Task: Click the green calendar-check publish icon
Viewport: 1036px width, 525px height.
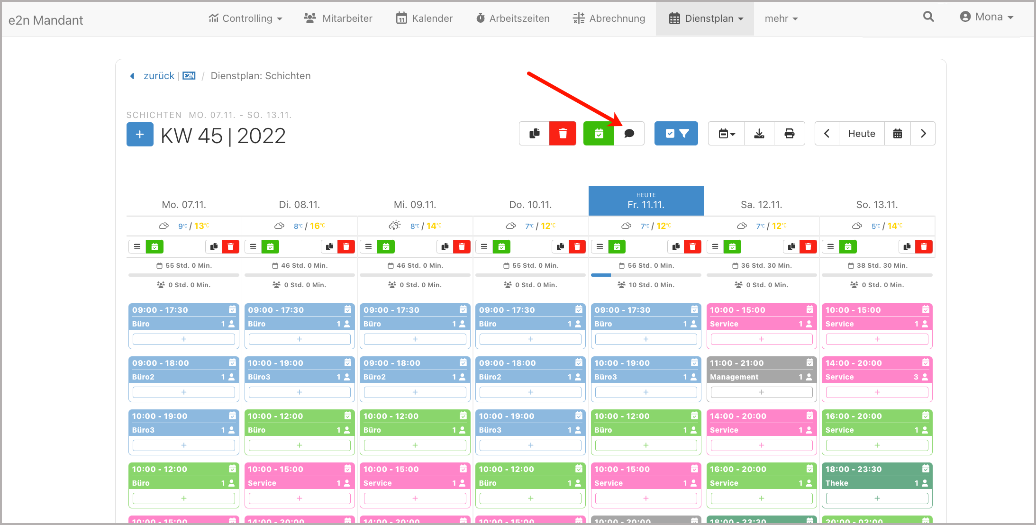Action: pos(599,134)
